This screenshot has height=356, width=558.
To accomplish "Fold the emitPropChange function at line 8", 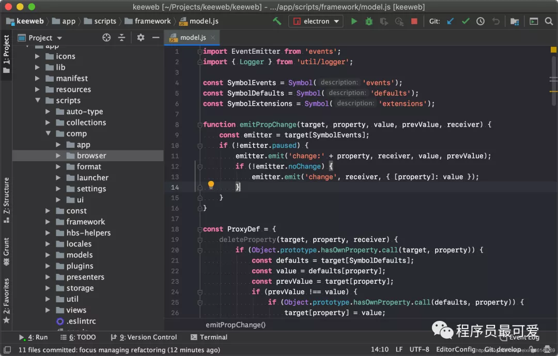I will (200, 125).
